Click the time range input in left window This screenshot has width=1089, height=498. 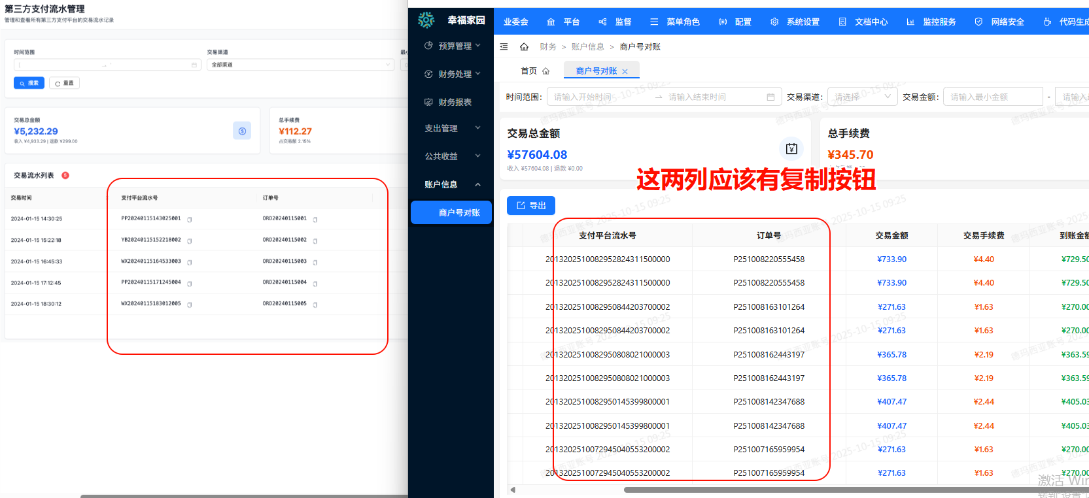point(107,65)
